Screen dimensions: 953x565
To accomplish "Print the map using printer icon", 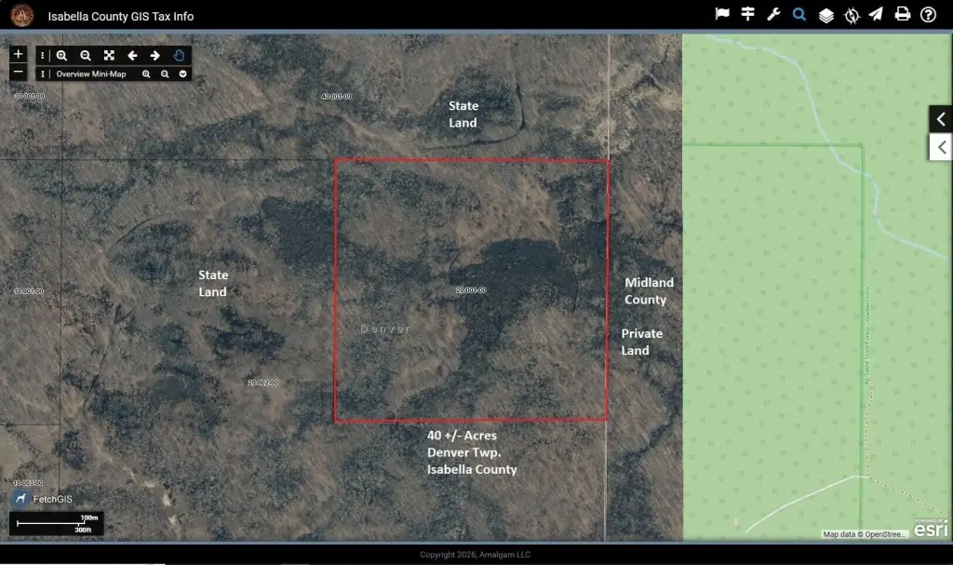I will (903, 14).
